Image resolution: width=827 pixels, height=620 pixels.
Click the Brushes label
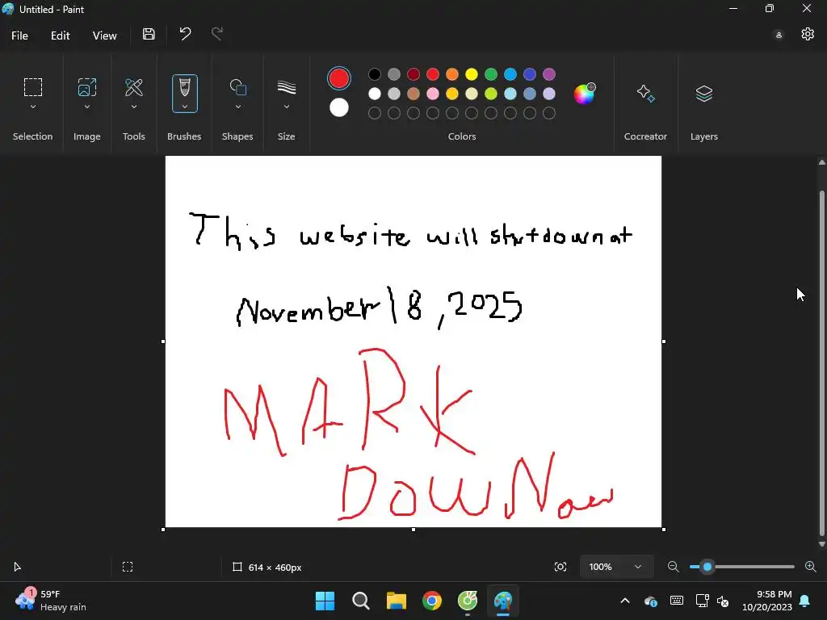point(184,136)
